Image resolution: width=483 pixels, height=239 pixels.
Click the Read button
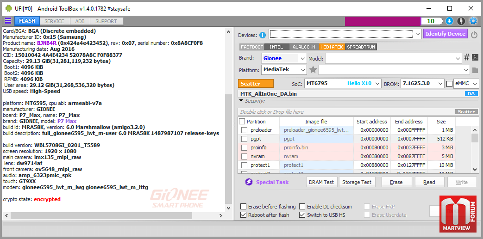pos(429,182)
